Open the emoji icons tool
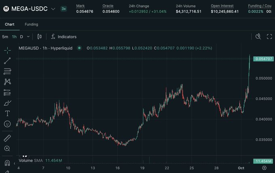 tap(7, 124)
